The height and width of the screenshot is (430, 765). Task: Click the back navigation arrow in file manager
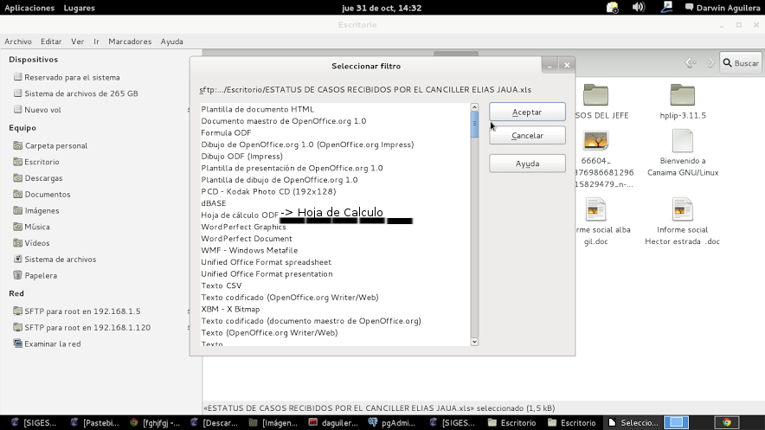[x=690, y=63]
